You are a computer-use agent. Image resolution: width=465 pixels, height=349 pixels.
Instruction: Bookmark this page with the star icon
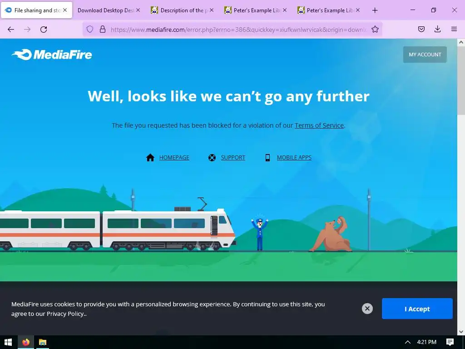[375, 29]
